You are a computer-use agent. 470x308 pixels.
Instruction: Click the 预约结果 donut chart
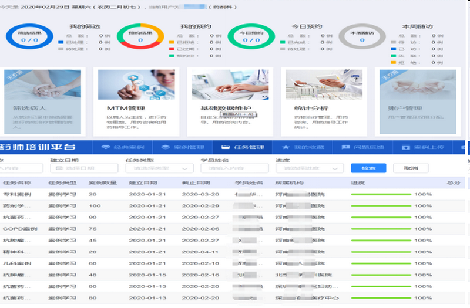click(x=140, y=36)
